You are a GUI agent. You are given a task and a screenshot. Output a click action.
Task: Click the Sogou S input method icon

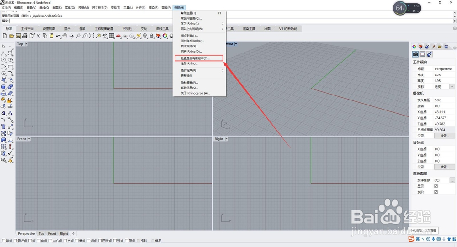point(411,239)
